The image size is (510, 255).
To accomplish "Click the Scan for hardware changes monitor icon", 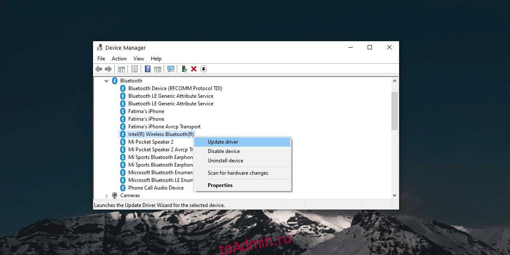I will coord(171,69).
